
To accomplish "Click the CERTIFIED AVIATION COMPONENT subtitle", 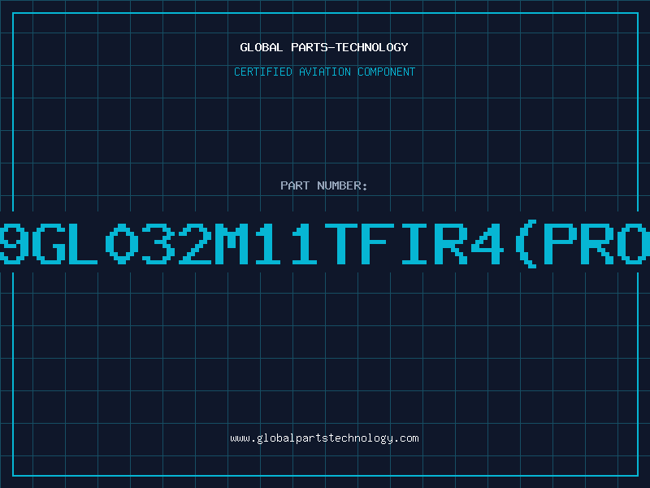I will click(x=324, y=72).
